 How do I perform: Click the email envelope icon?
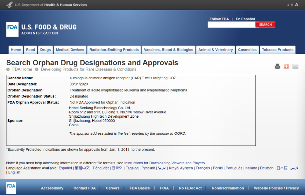point(295,66)
